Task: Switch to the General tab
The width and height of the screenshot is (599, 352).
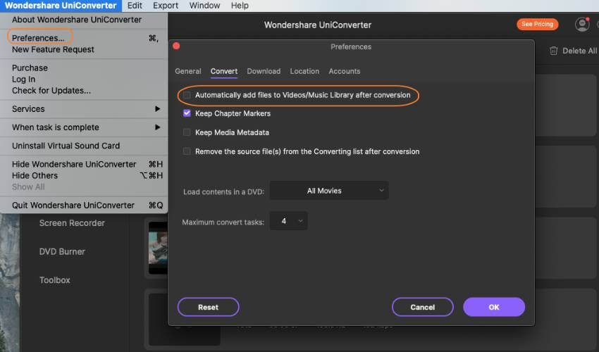Action: (188, 71)
